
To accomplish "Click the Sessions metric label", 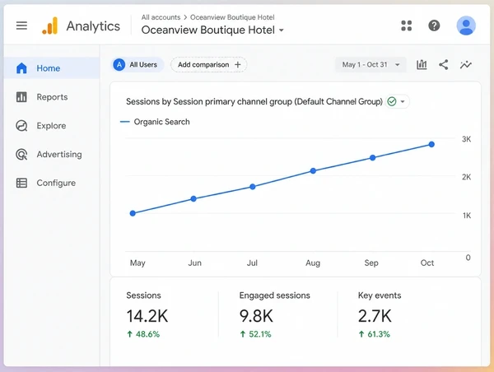I will tap(143, 295).
